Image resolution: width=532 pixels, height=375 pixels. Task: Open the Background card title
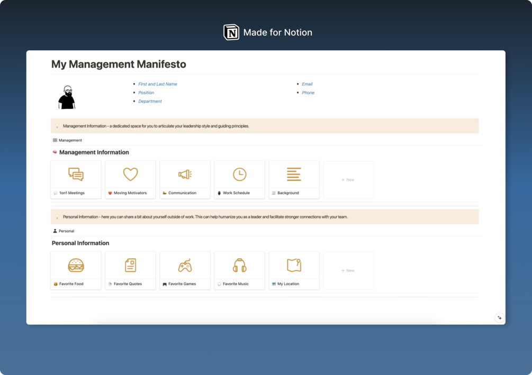pos(288,193)
